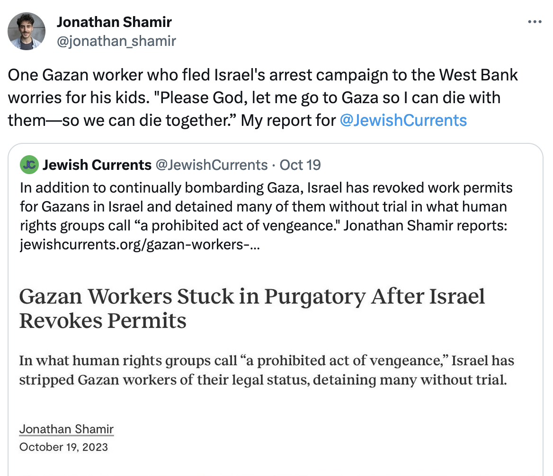The image size is (553, 476).
Task: Click the Oct 19 timestamp
Action: [x=300, y=165]
